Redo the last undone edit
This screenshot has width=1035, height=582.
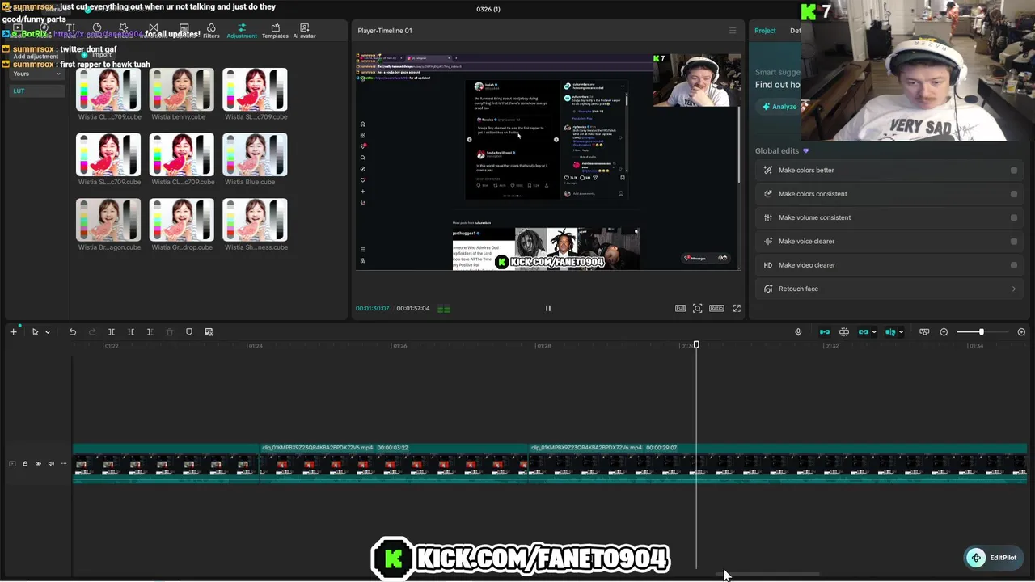pos(91,331)
